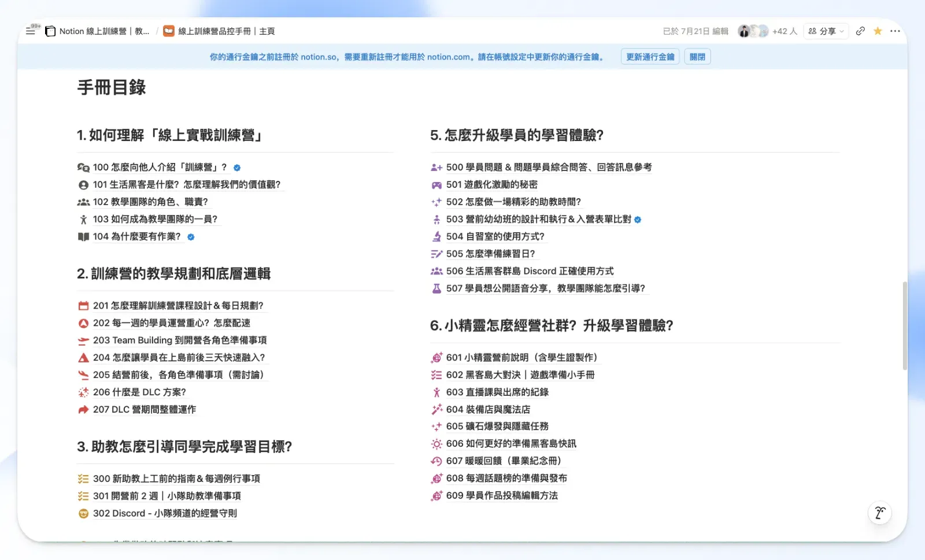Click the group icon beside page 102
The height and width of the screenshot is (560, 925).
tap(83, 202)
